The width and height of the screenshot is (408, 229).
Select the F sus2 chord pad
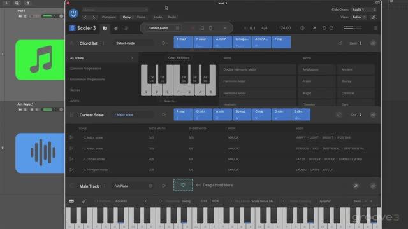pyautogui.click(x=203, y=42)
